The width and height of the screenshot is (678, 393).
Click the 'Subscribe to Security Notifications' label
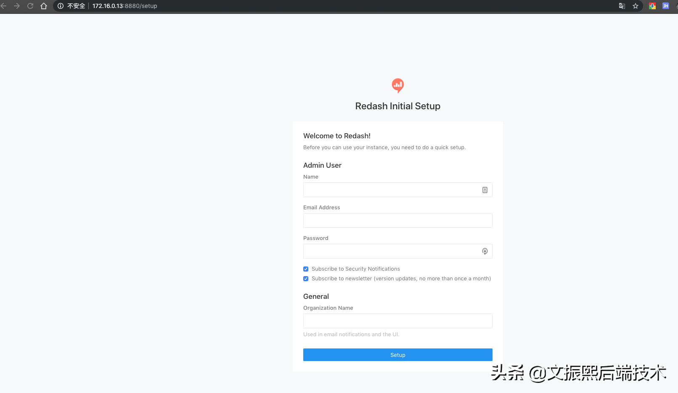356,269
